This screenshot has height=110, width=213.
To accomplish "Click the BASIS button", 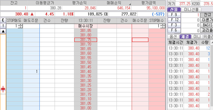I will pos(207,25).
